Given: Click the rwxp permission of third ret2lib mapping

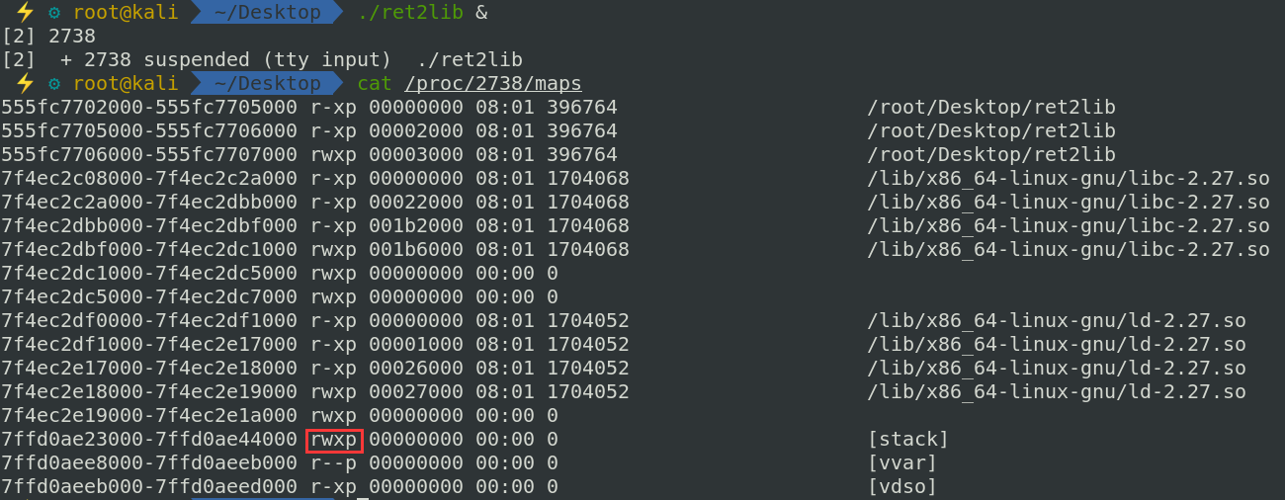Looking at the screenshot, I should click(333, 154).
